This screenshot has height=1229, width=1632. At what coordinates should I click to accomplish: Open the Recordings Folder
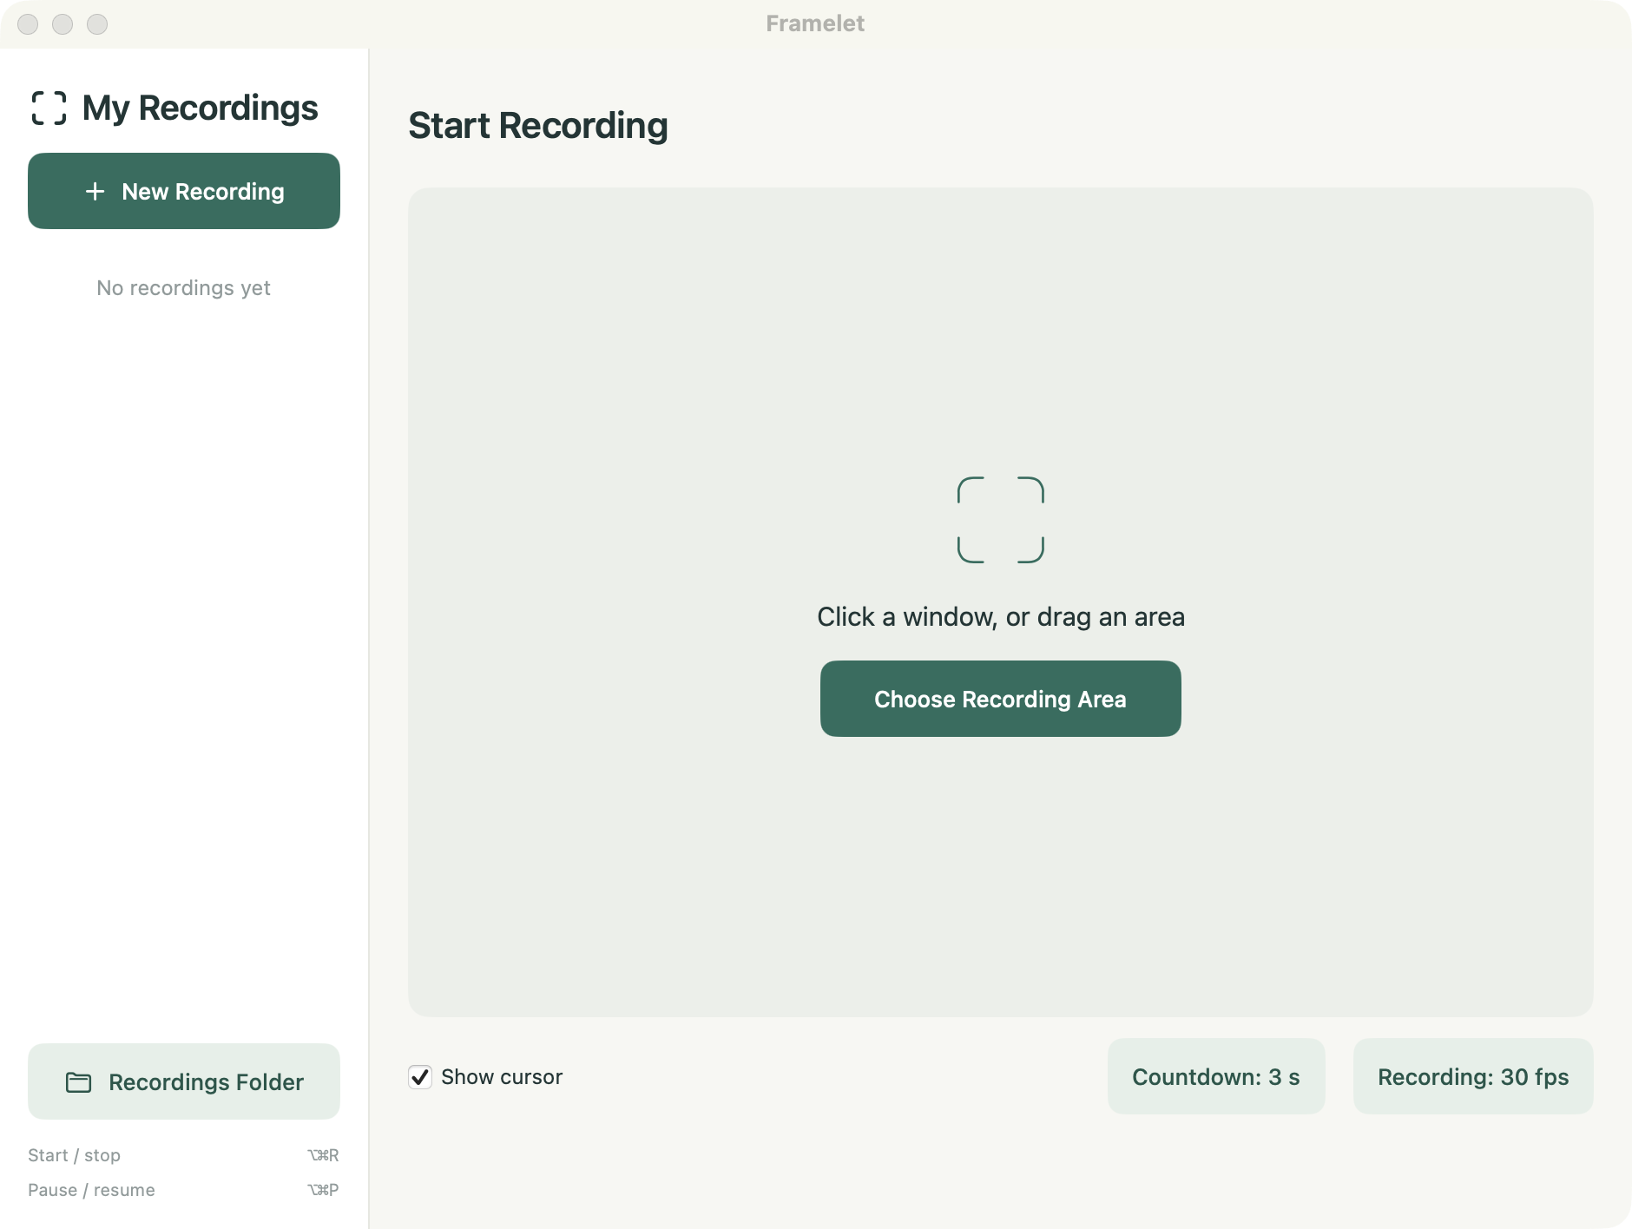click(184, 1081)
